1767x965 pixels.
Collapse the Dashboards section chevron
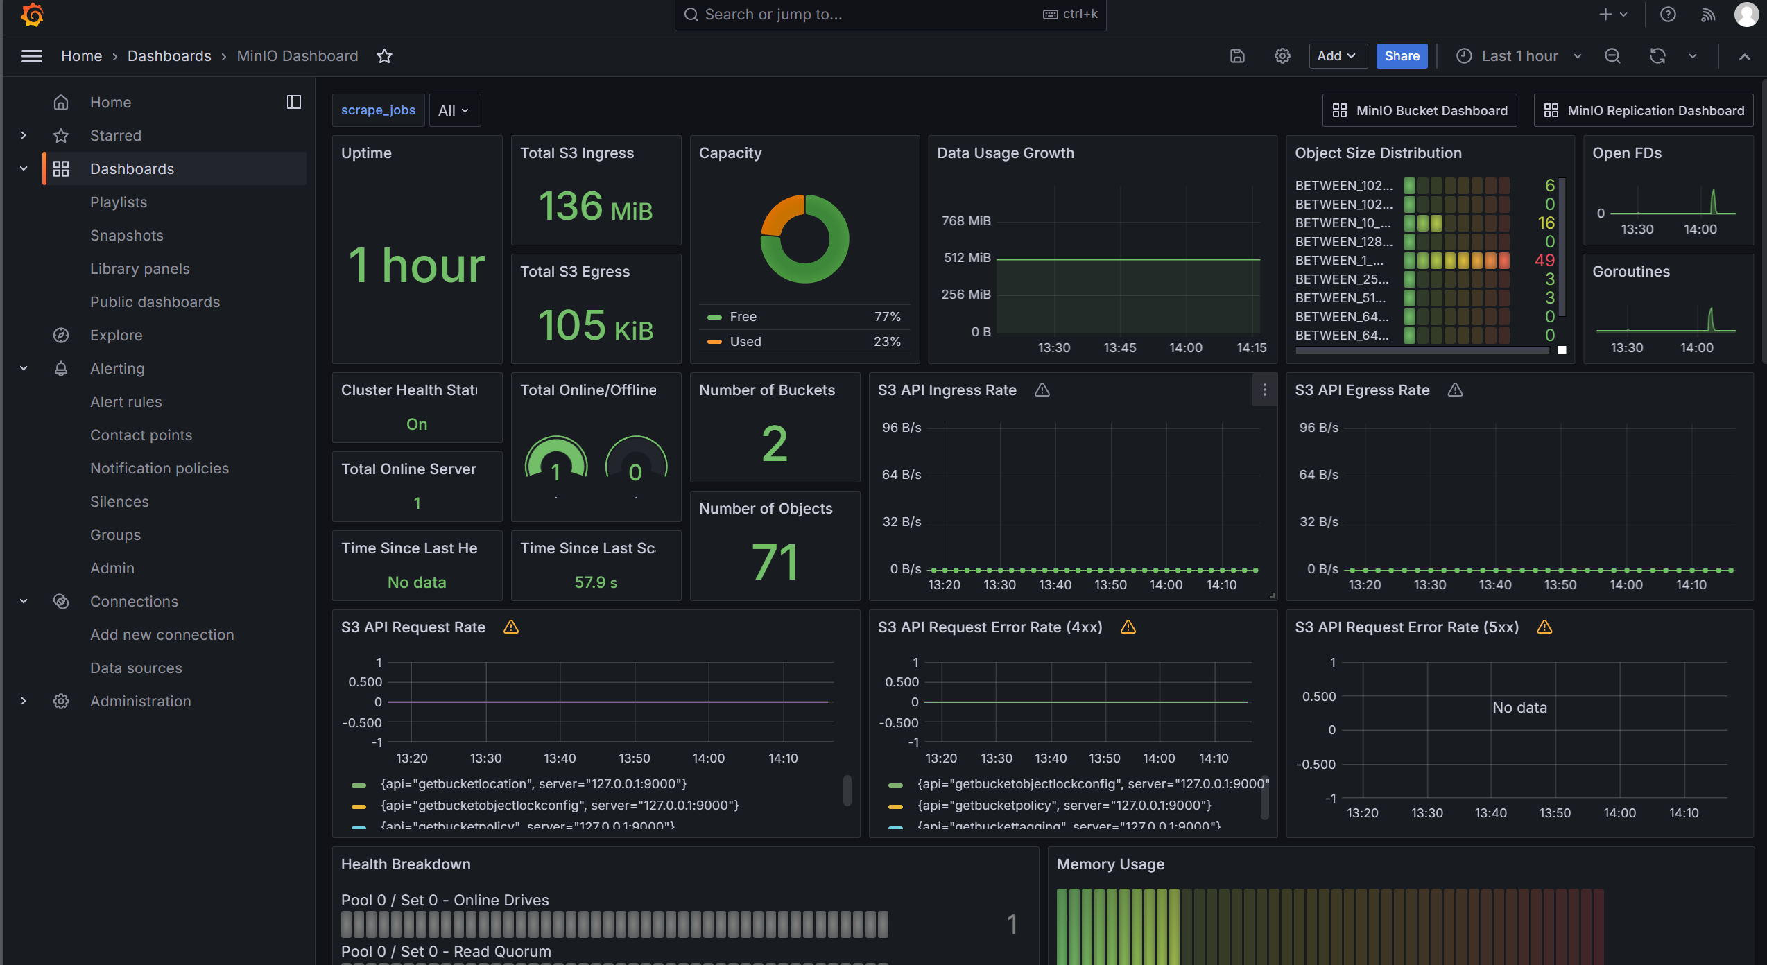coord(24,168)
